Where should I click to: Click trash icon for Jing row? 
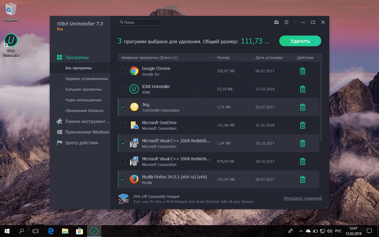[x=302, y=107]
